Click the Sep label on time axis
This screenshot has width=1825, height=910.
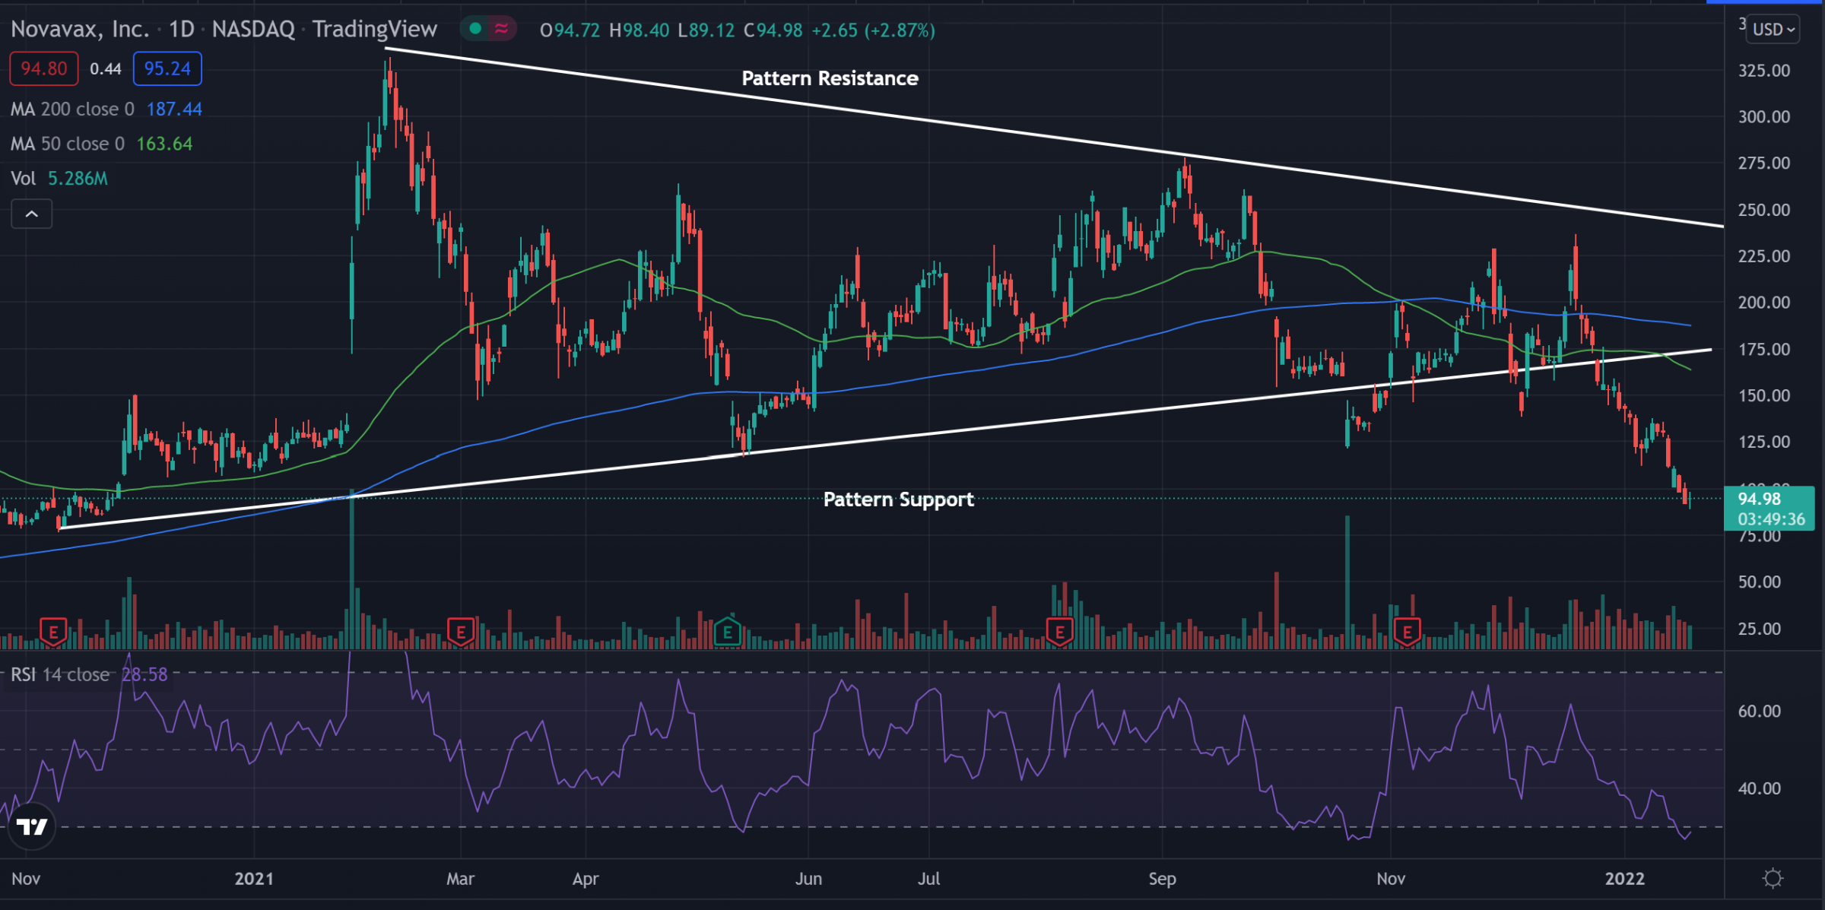pyautogui.click(x=1162, y=879)
